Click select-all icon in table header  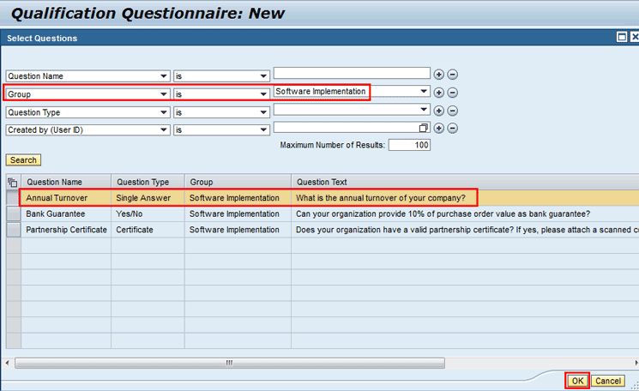13,182
